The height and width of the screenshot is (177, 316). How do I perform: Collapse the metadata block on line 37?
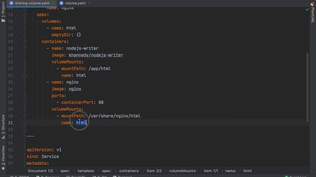[25, 163]
